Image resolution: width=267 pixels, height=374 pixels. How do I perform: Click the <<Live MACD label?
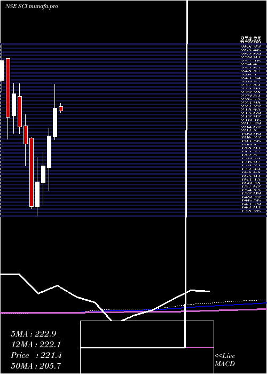coord(225,360)
